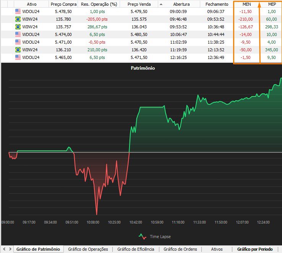The image size is (282, 253).
Task: Click the purchase price 5.478,50 cell
Action: (63, 11)
